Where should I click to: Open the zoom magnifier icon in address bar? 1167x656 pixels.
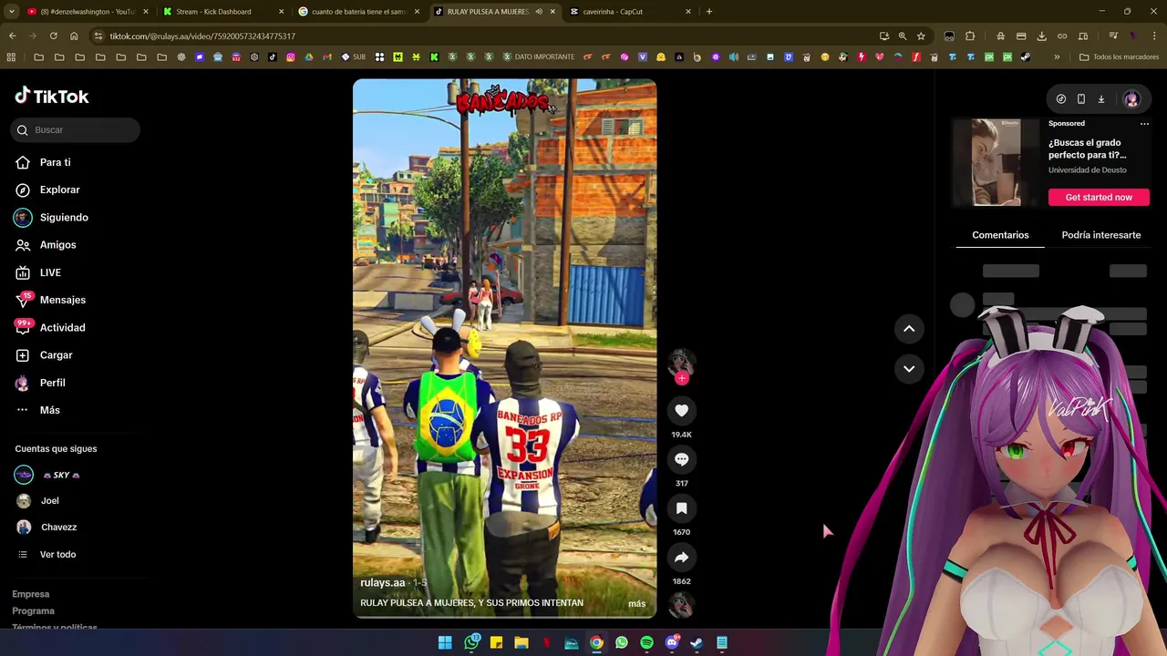903,36
